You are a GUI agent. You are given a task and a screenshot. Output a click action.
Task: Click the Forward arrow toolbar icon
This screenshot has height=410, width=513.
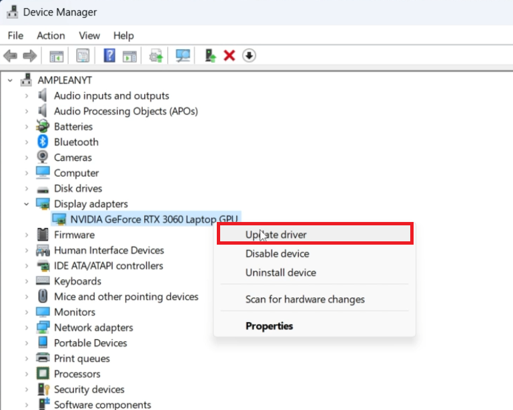pos(30,55)
